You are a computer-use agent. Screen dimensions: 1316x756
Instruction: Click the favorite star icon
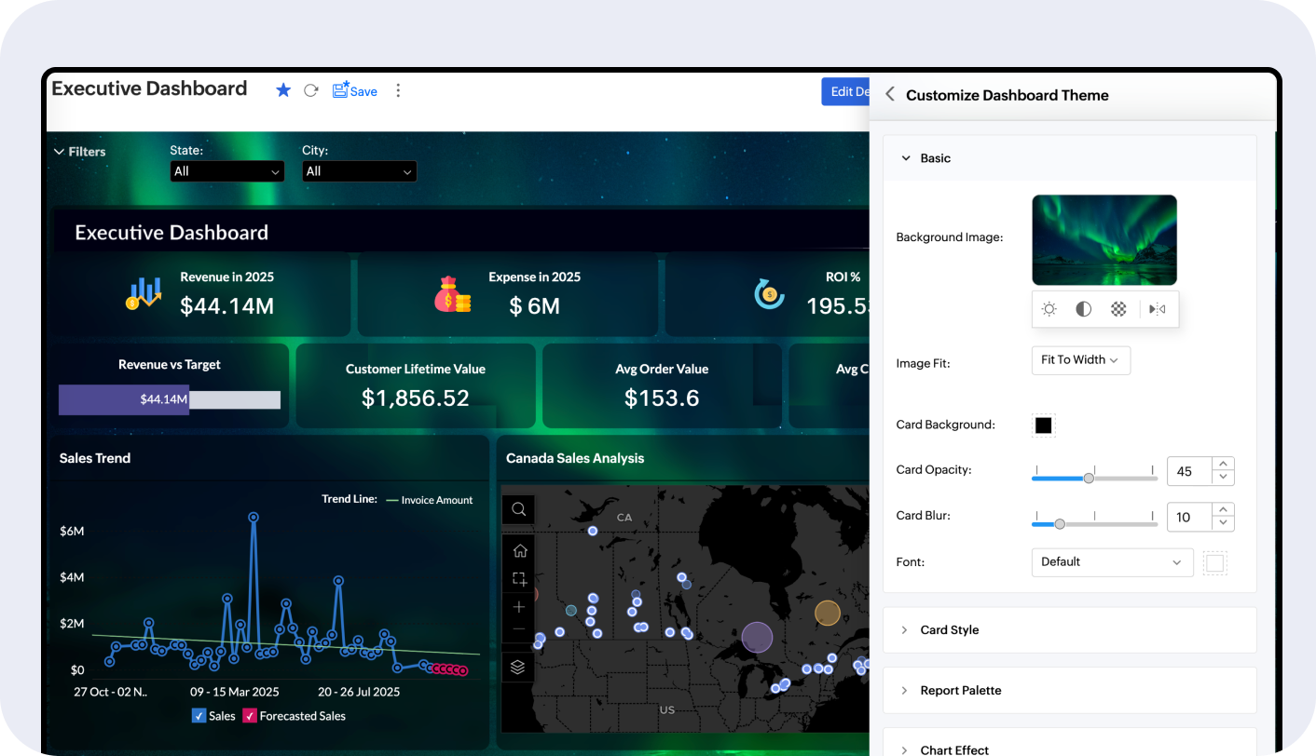click(x=283, y=90)
